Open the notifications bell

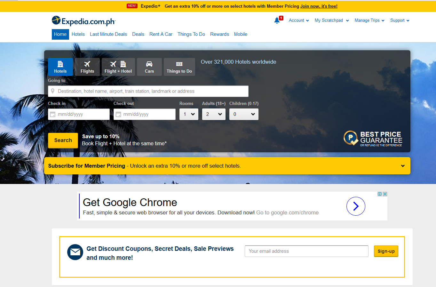tap(277, 20)
